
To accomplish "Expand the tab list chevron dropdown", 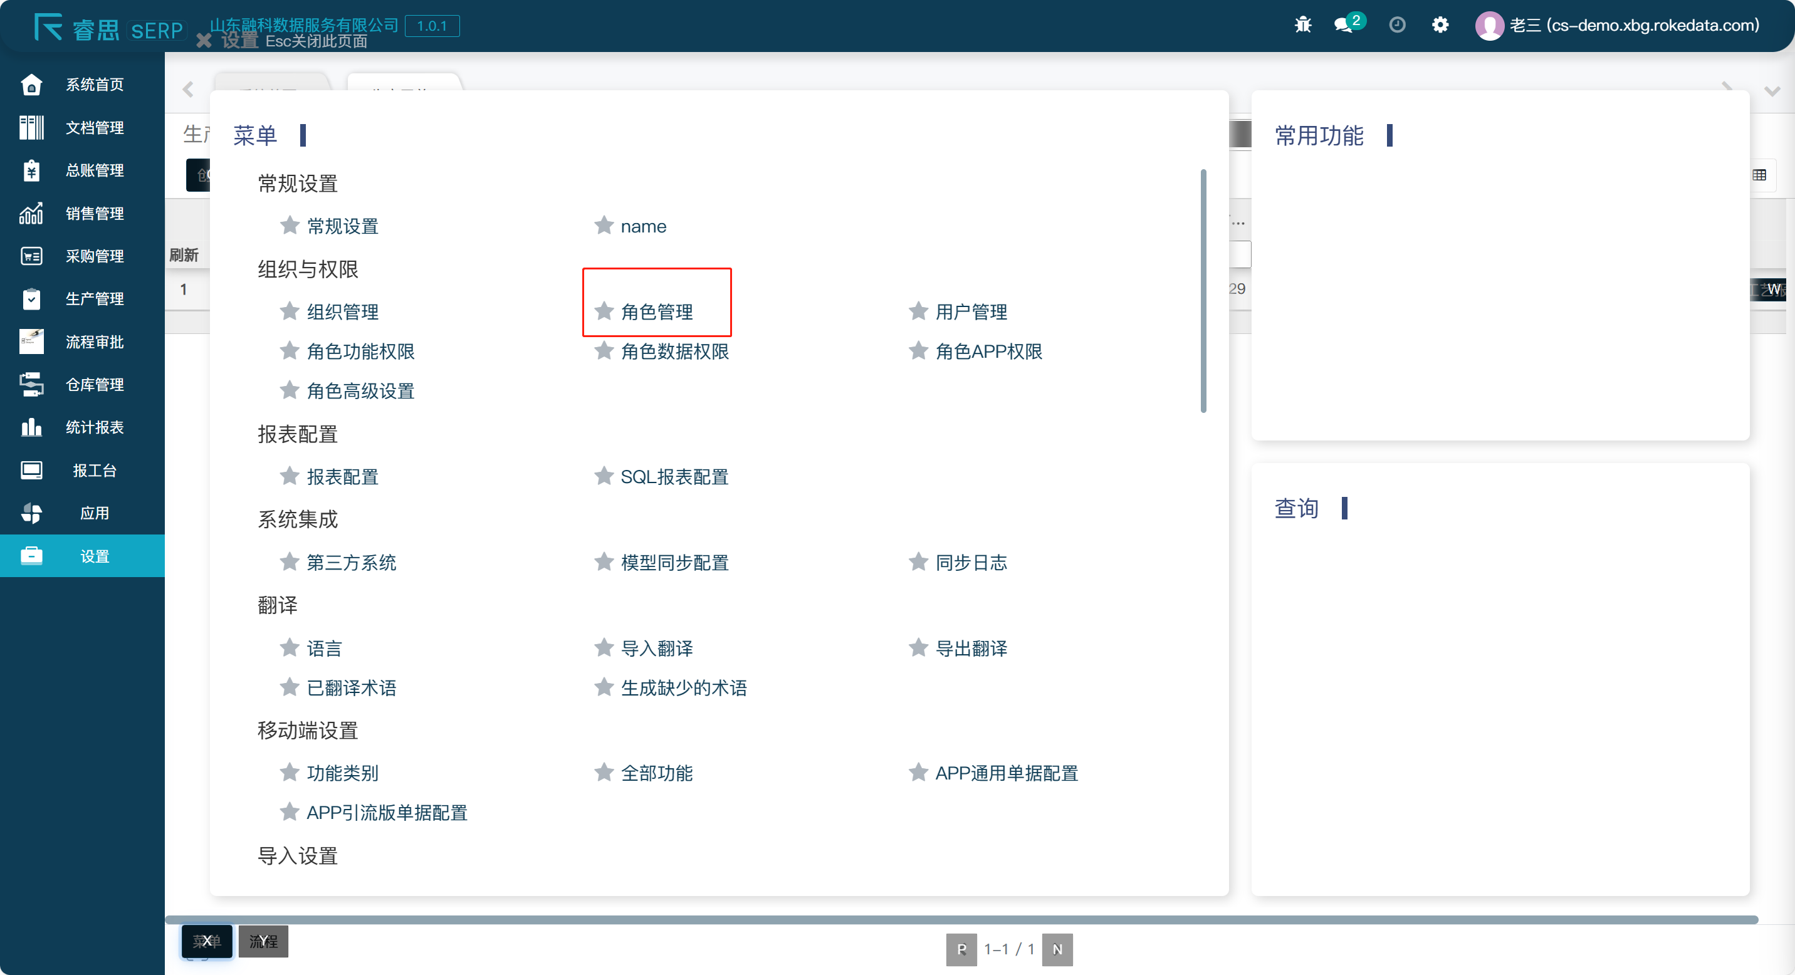I will [1771, 90].
